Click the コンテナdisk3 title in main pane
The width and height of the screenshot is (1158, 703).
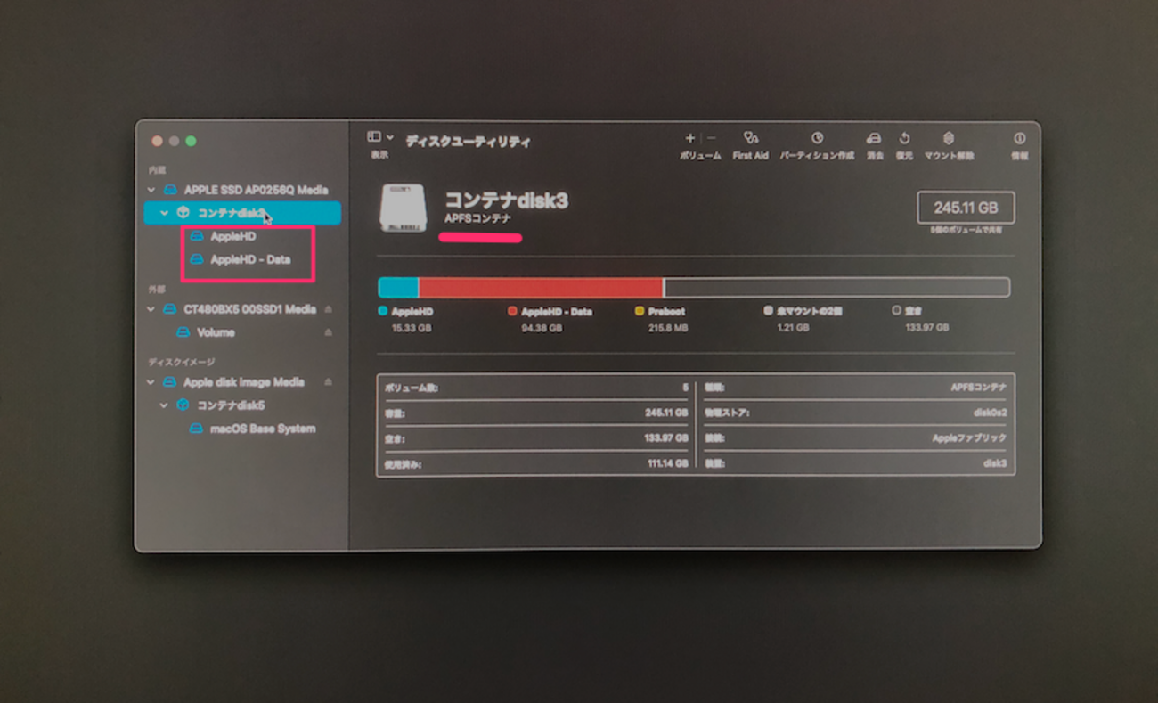[505, 200]
